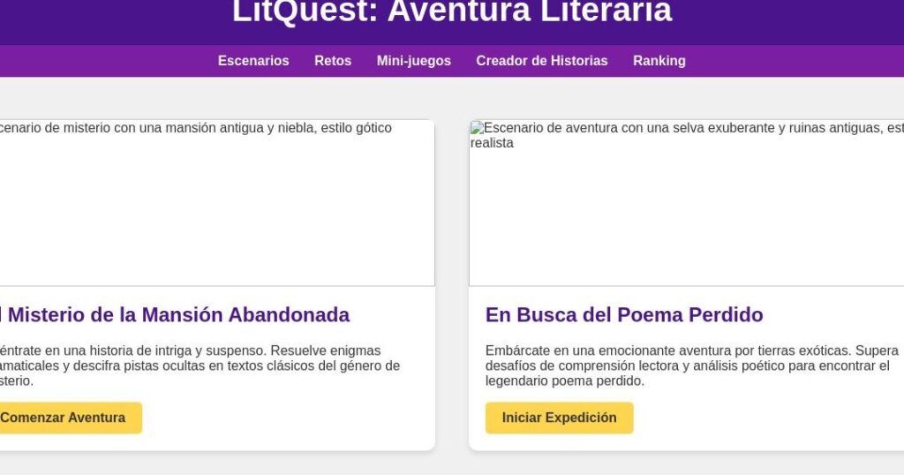Click the Iniciar Expedición button

point(559,418)
